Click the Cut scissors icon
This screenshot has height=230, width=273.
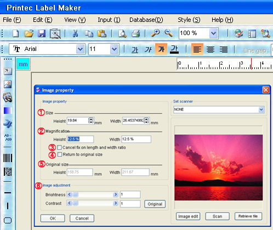coord(75,33)
